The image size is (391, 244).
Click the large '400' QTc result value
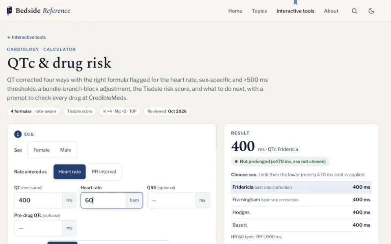coord(243,146)
